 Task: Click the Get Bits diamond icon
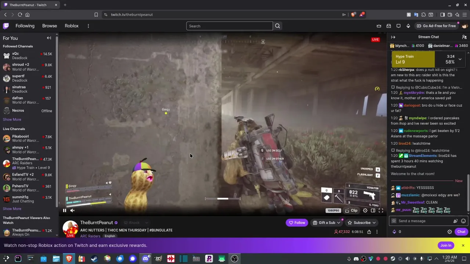tap(408, 26)
